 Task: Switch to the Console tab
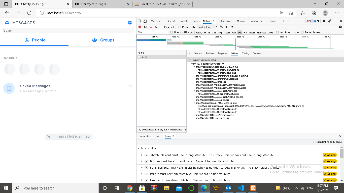coord(184,21)
